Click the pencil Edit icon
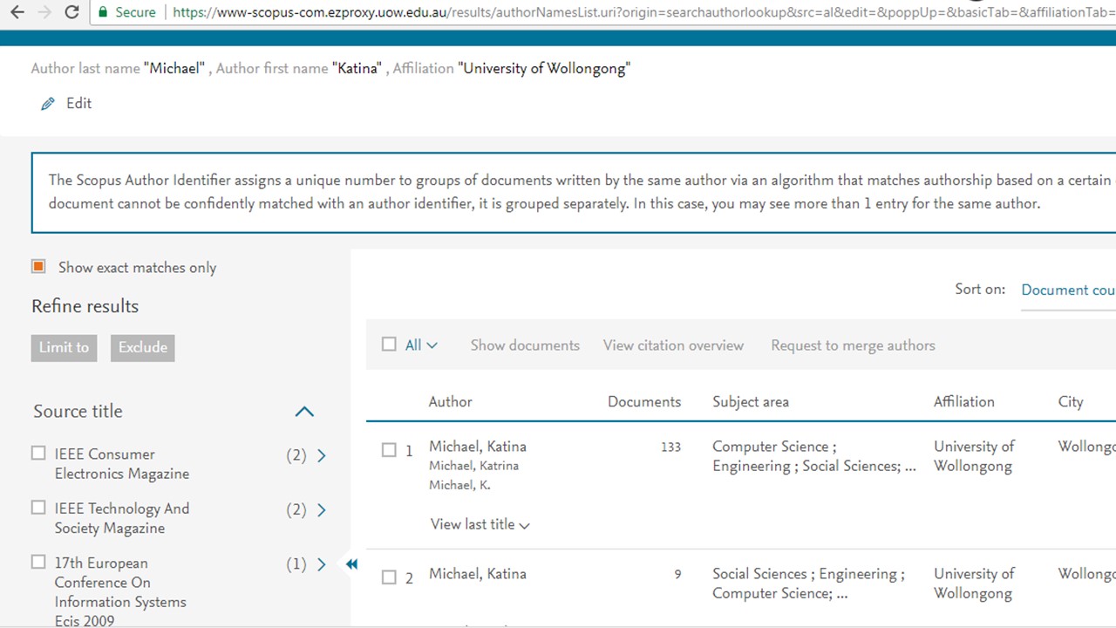This screenshot has height=628, width=1116. coord(47,104)
